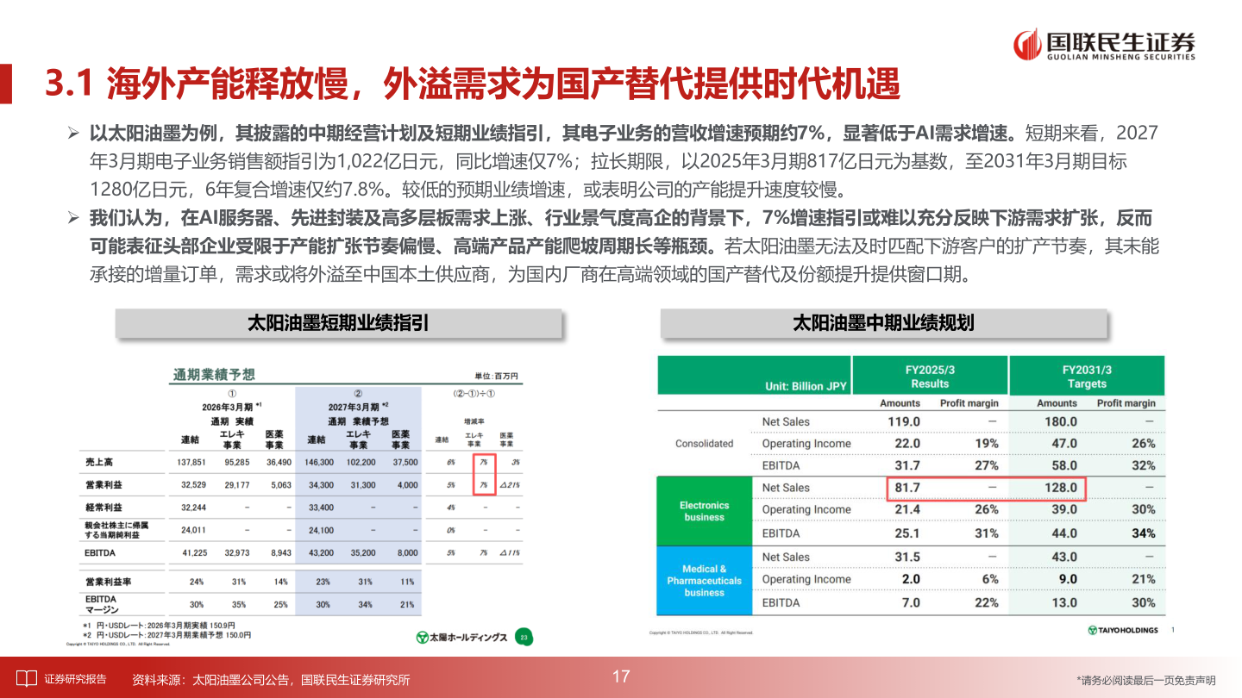Click footnote *1 on the 2026年3月期 rate
Screen dimensions: 1242x698
click(159, 625)
